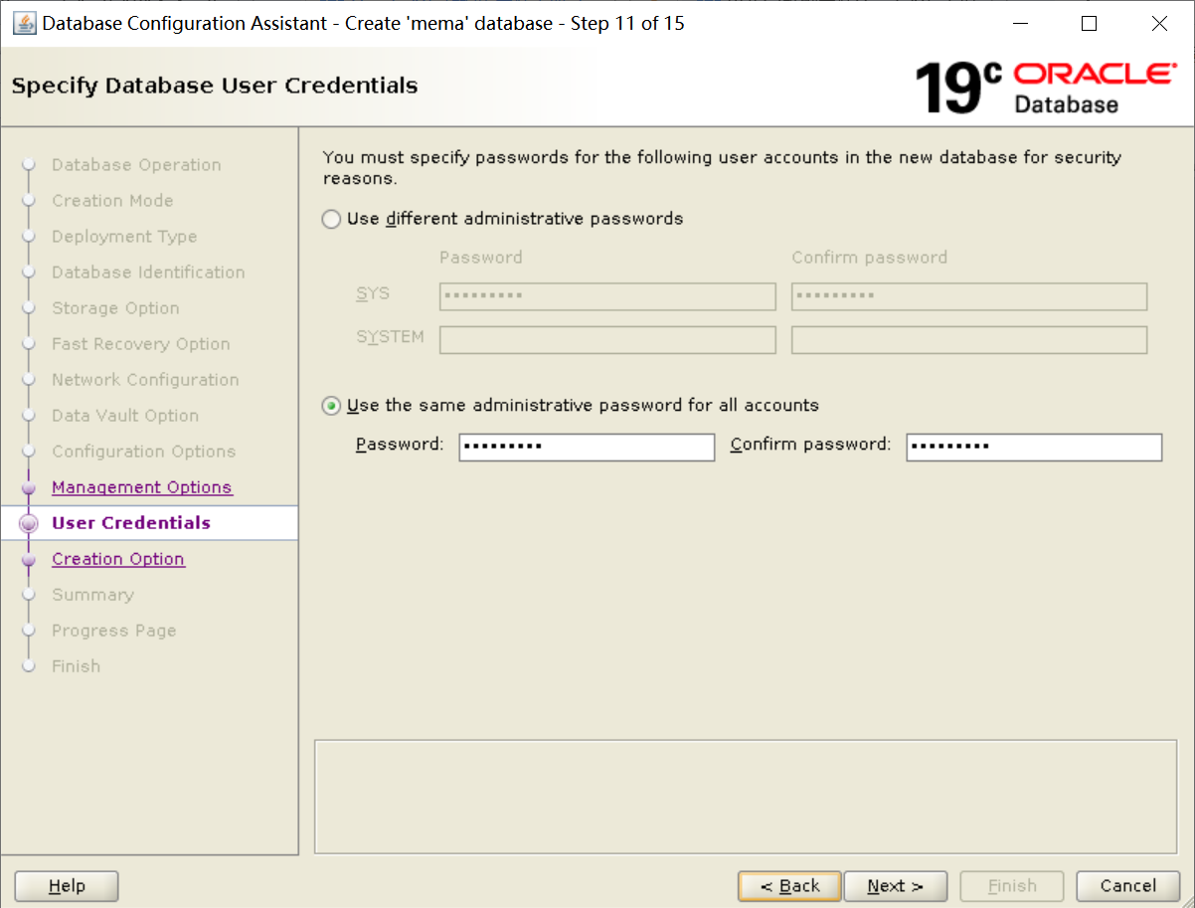Click the Confirm password field for all accounts
1195x908 pixels.
click(x=1033, y=447)
